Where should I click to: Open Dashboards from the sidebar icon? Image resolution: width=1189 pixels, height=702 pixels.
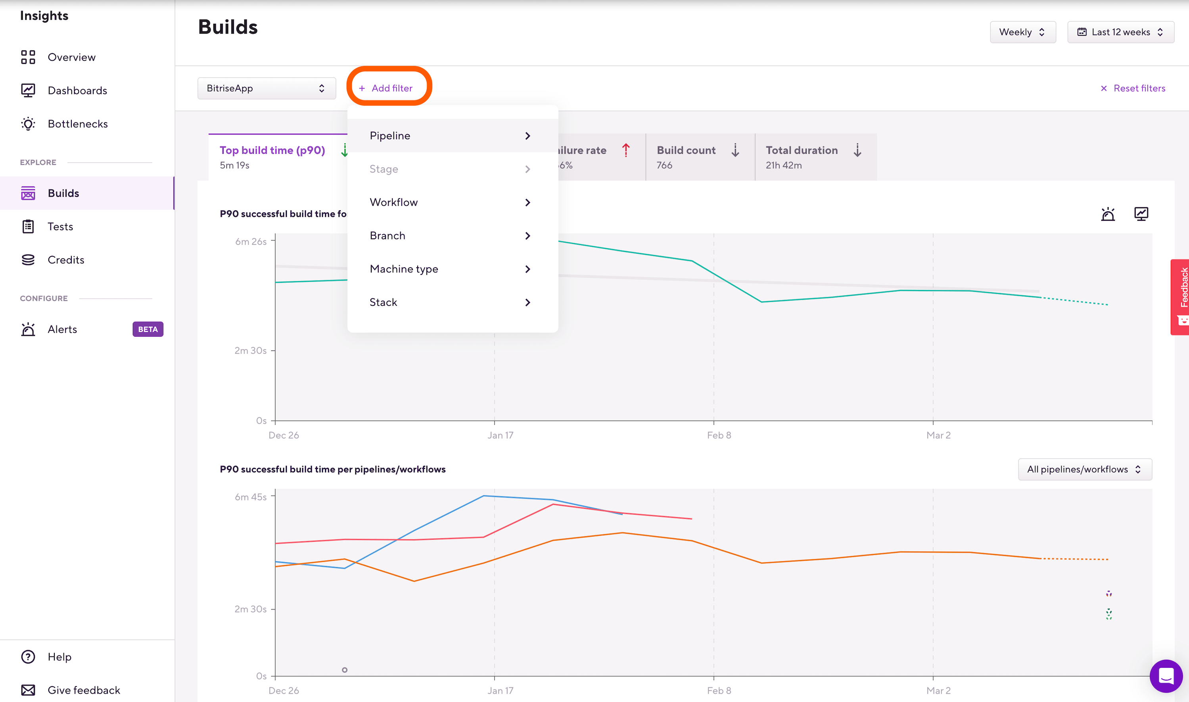click(x=28, y=90)
